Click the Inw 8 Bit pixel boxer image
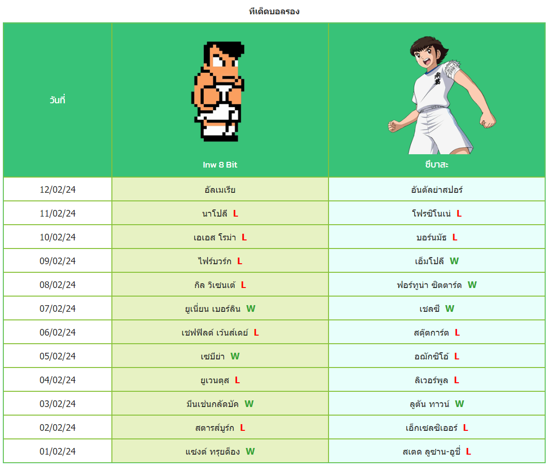This screenshot has width=548, height=467. pos(218,91)
